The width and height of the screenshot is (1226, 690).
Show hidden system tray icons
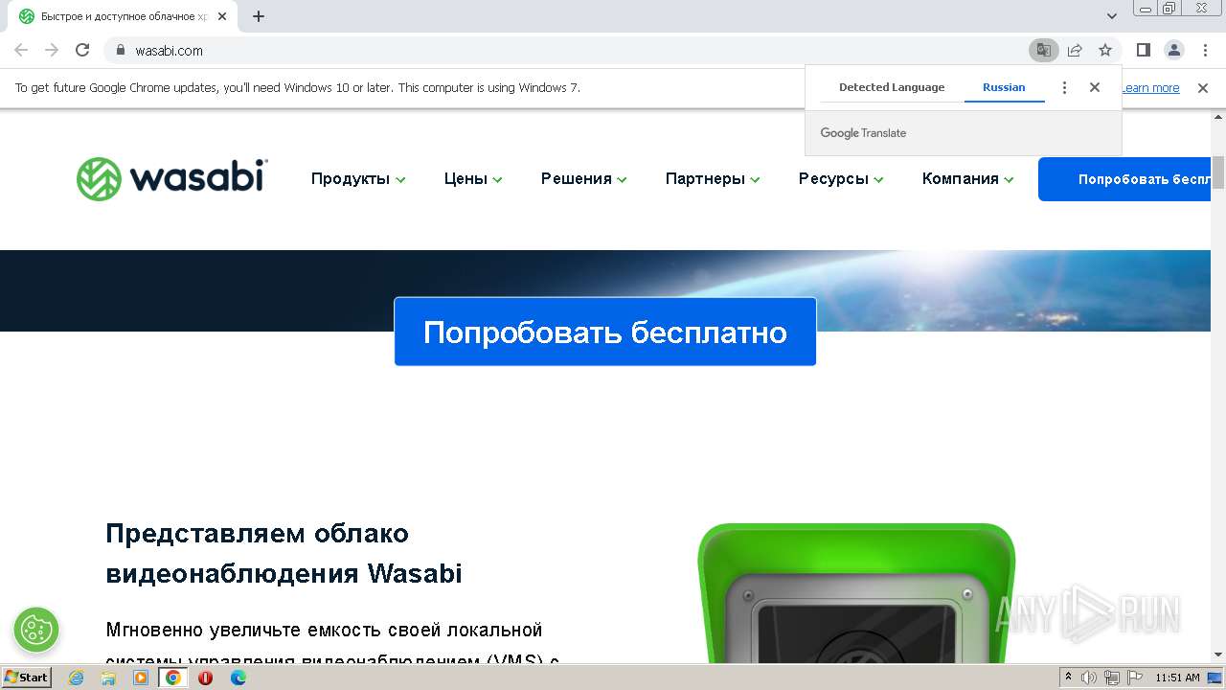coord(1069,678)
